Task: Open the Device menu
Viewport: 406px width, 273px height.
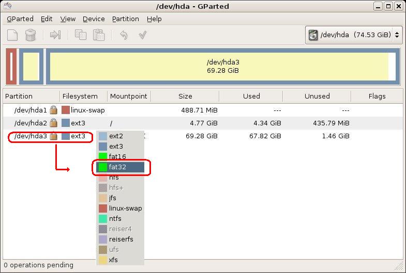Action: point(94,19)
